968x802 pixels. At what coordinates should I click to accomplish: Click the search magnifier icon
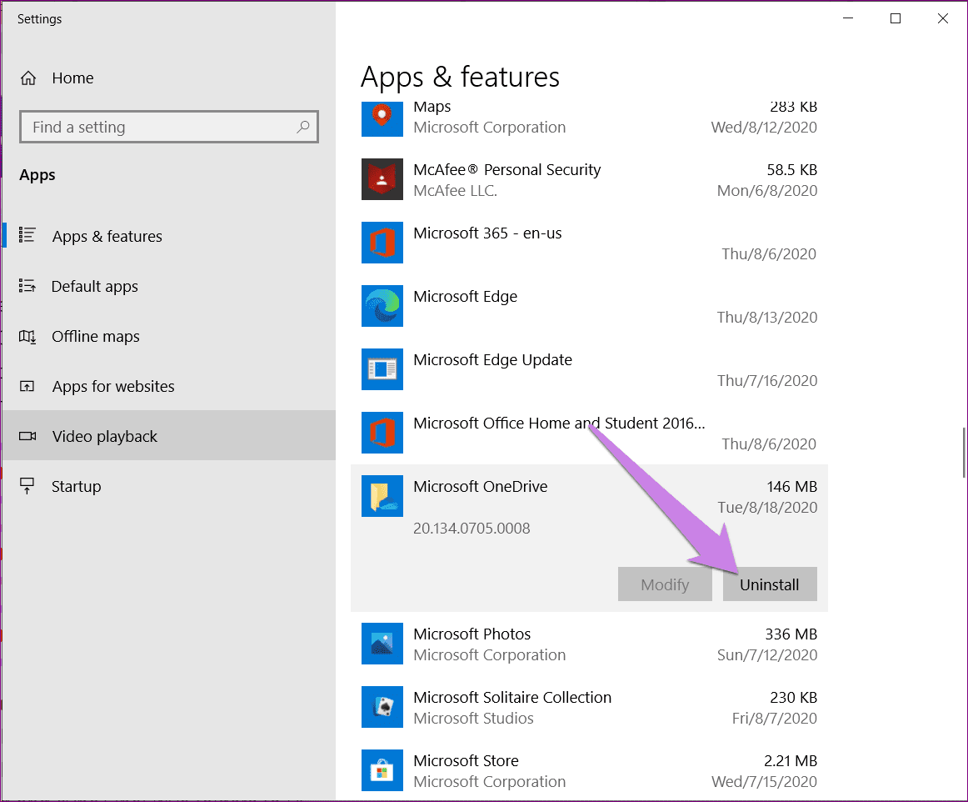pos(302,127)
